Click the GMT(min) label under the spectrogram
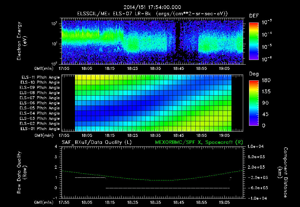Image resolution: width=300 pixels, height=207 pixels. point(44,68)
